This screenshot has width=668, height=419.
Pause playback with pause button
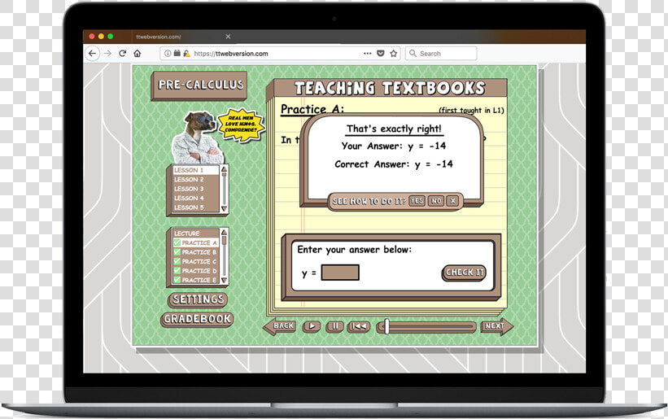tap(335, 326)
